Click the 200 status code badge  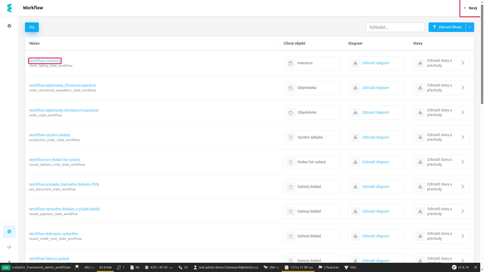6,267
